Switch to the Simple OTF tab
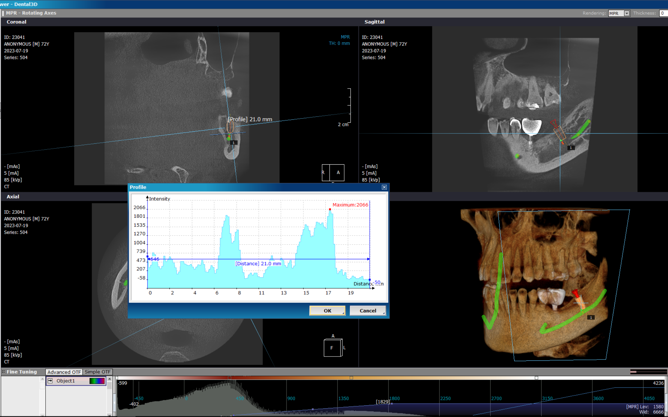This screenshot has height=417, width=668. pyautogui.click(x=97, y=372)
